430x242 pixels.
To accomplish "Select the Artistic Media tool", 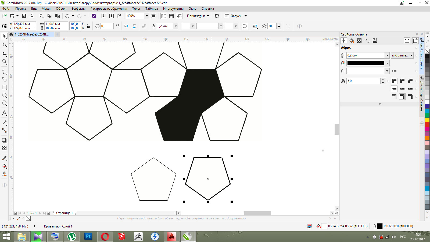I will pyautogui.click(x=4, y=79).
